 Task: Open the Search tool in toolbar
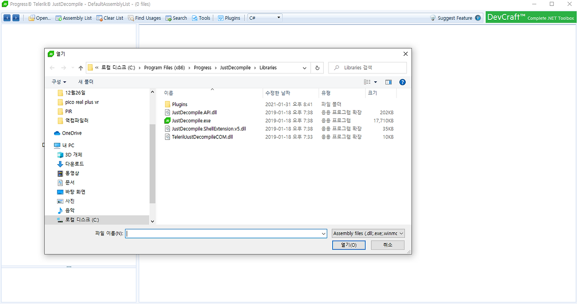coord(176,18)
